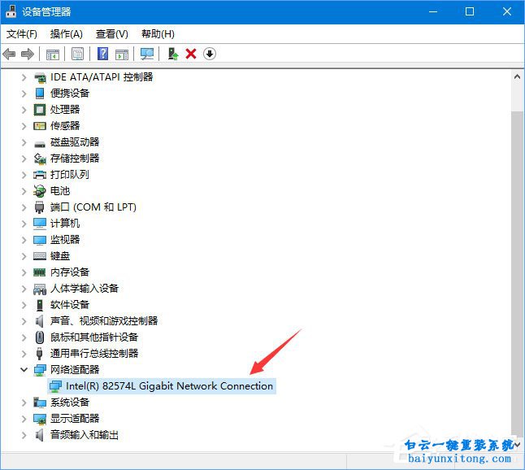Click the IDE ATA/ATAPI controller icon

click(40, 77)
